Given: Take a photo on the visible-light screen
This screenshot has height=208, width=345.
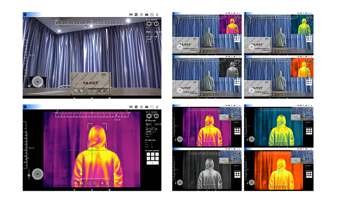Looking at the screenshot, I should point(156,23).
